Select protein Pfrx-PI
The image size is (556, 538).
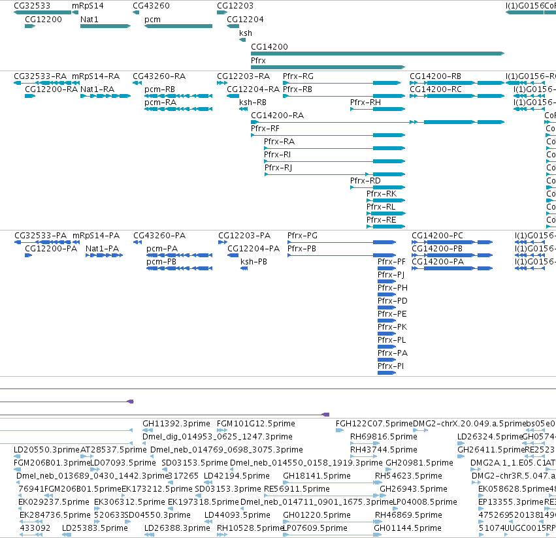pos(387,373)
